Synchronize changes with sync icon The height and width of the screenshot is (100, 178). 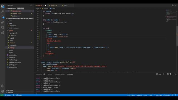14,95
